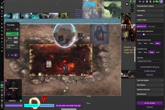Set 'Others can hear or see' to Both
The width and height of the screenshot is (165, 110).
(x=140, y=43)
